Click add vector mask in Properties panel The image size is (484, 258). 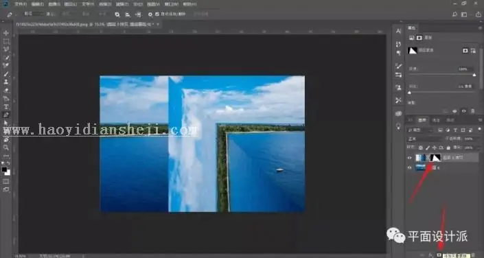pos(473,51)
